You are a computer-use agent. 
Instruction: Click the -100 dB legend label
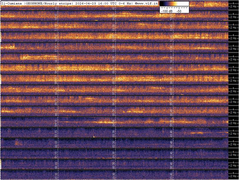167,11
